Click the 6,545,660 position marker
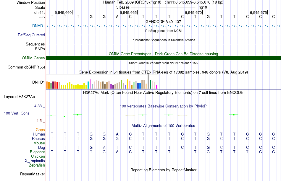Viewport: 281px width, 181px height. tap(63, 12)
